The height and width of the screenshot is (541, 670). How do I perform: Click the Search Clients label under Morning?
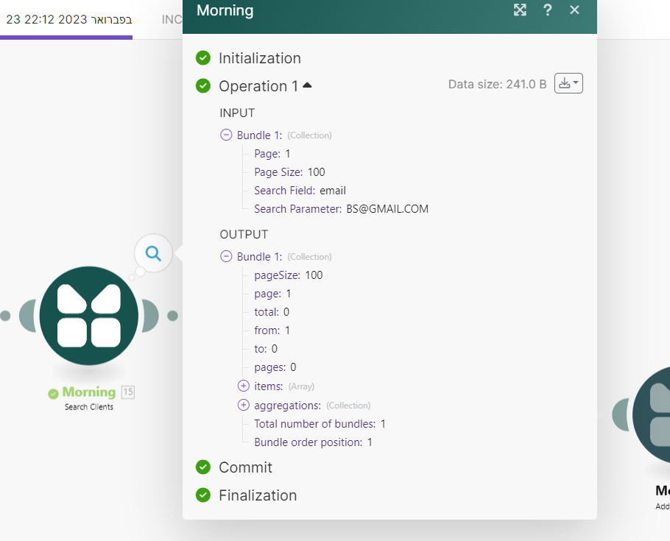coord(88,407)
